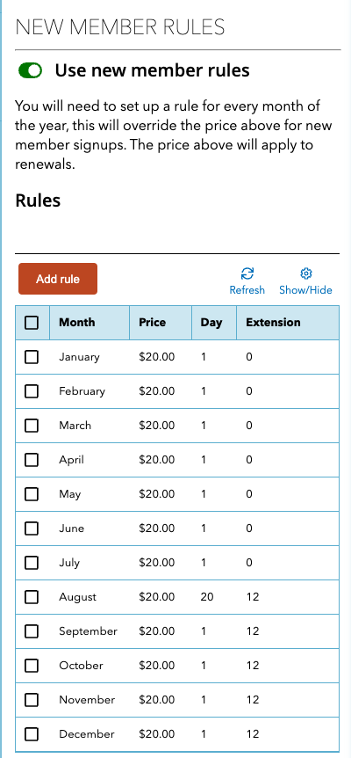Click the Refresh icon above the table
The image size is (351, 758).
[x=247, y=273]
